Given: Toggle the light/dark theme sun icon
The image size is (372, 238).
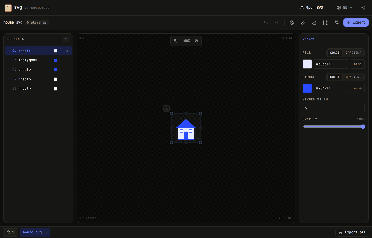Looking at the screenshot, I should [363, 8].
